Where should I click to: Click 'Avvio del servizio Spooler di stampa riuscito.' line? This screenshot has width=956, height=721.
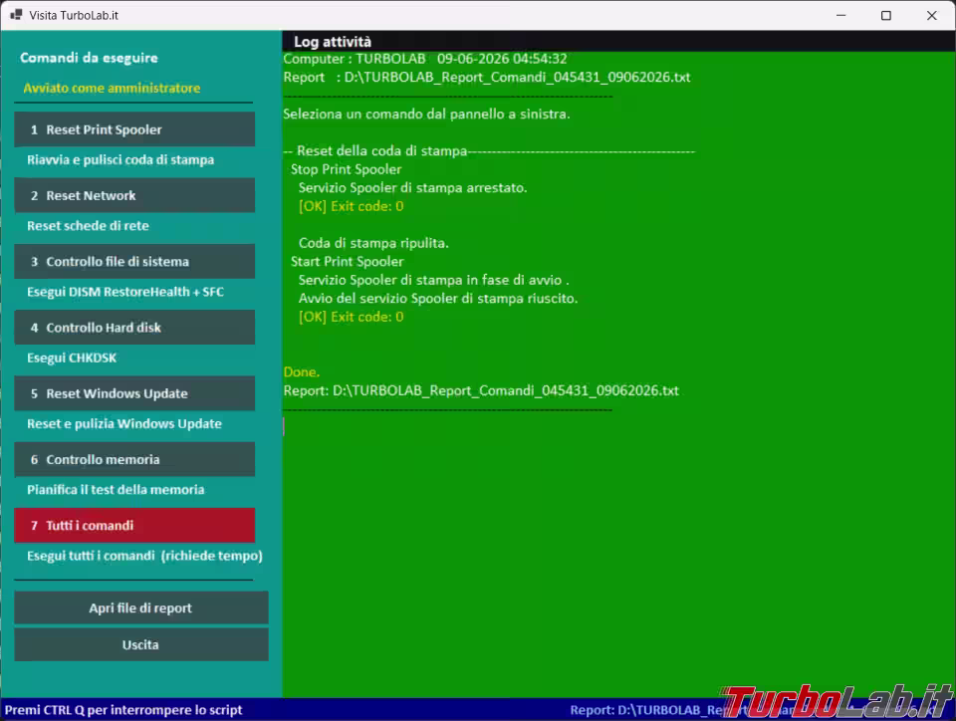pos(438,298)
